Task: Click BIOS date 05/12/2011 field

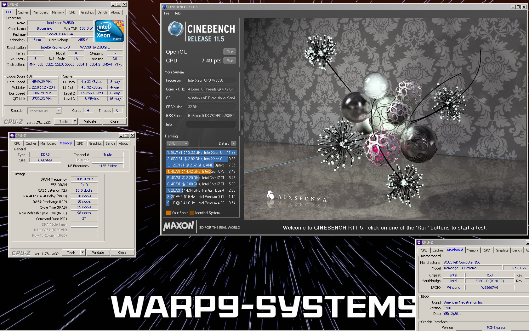Action: click(x=486, y=314)
